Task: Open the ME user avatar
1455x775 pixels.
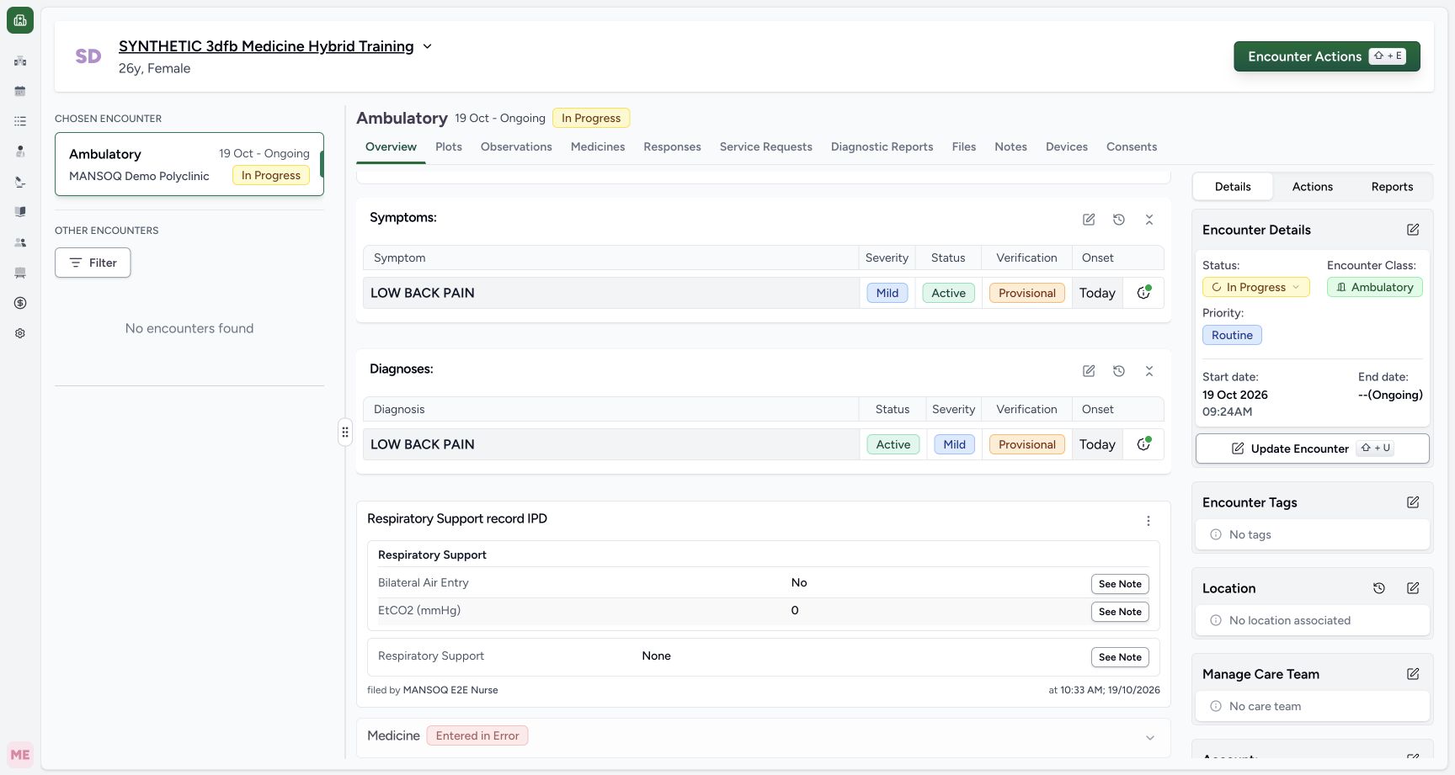Action: [20, 755]
